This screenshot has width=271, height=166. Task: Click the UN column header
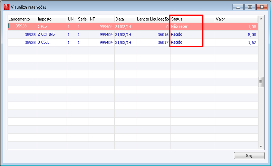[72, 19]
